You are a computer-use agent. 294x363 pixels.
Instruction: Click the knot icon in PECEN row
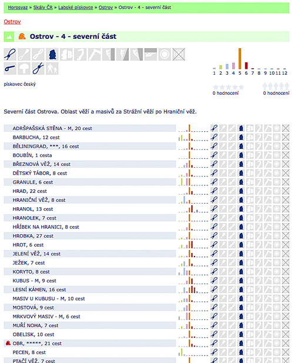[x=214, y=352]
